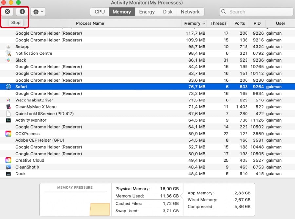Switch to the Network tab

click(x=190, y=12)
